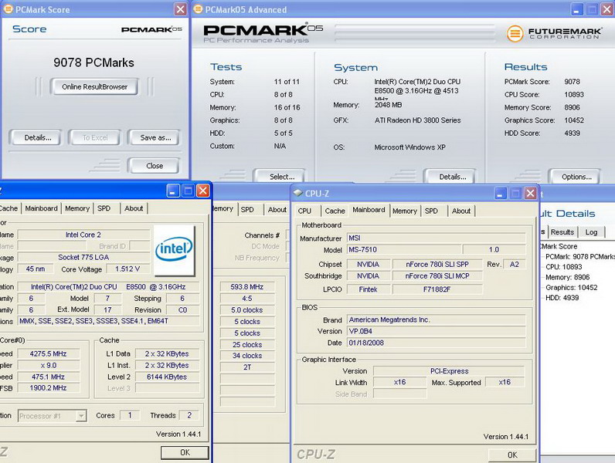This screenshot has width=615, height=463.
Task: Click LPCIO value F71882F
Action: [x=437, y=289]
